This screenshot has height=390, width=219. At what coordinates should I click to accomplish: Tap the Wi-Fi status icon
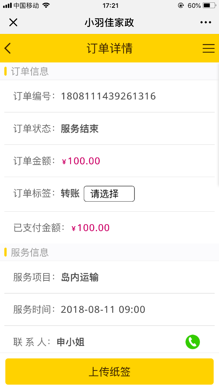[46, 5]
